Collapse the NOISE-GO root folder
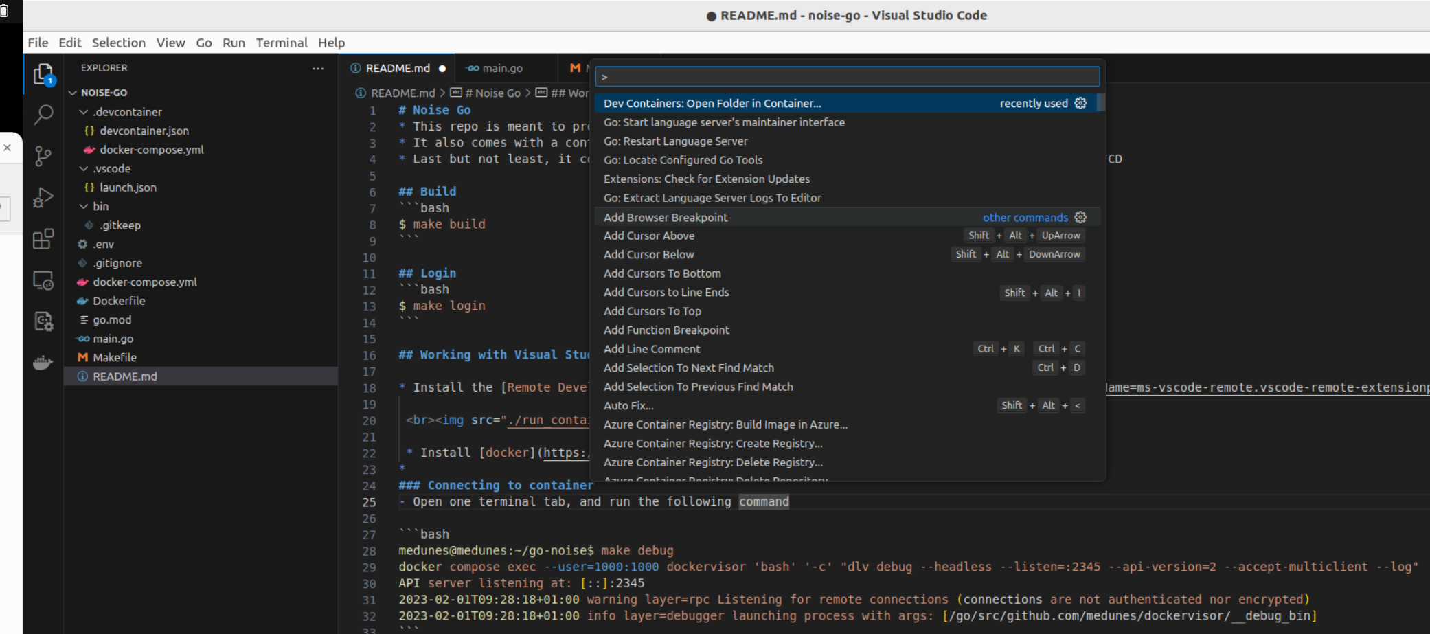Screen dimensions: 1430x634 click(x=73, y=93)
